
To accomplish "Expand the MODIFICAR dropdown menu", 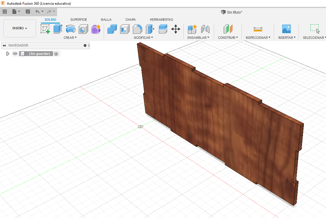I will (x=143, y=38).
